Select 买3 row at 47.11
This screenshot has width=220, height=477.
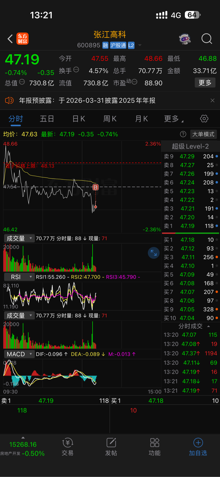[190, 257]
